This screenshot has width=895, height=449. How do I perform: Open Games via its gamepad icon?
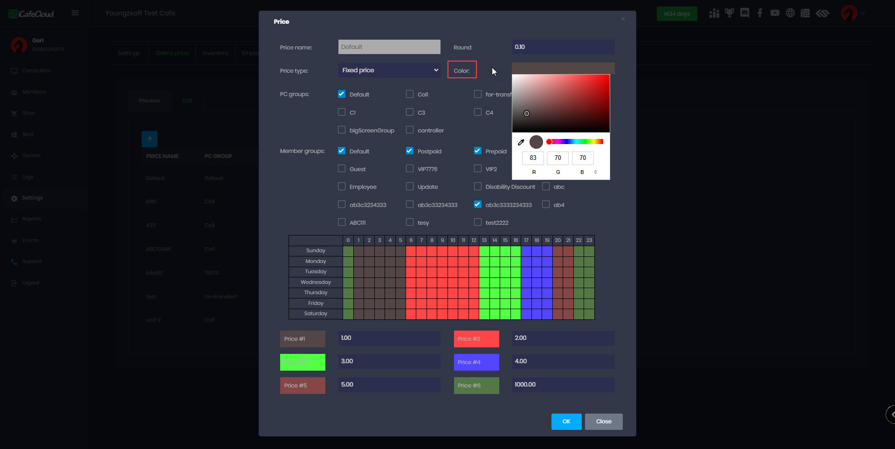(14, 156)
